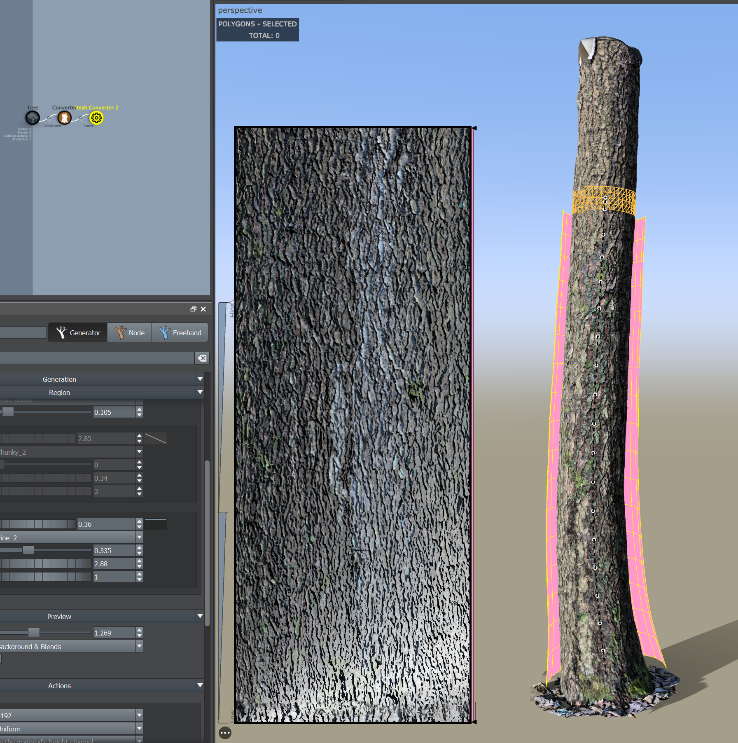Select the Converter node icon
This screenshot has height=743, width=738.
(x=64, y=118)
